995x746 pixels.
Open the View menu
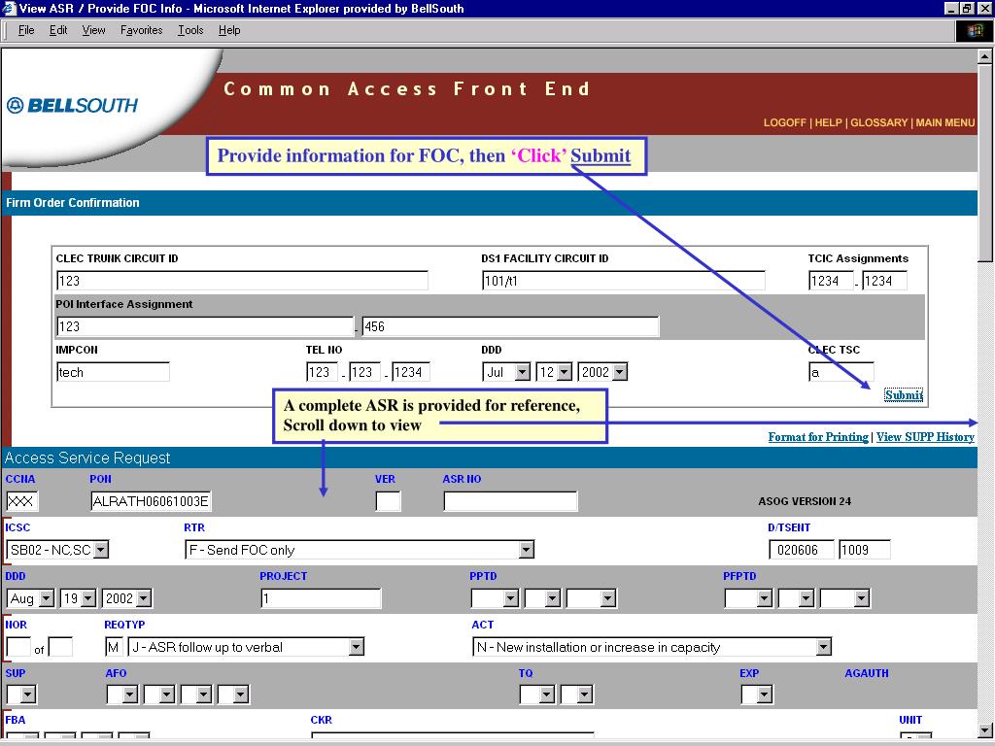coord(94,30)
